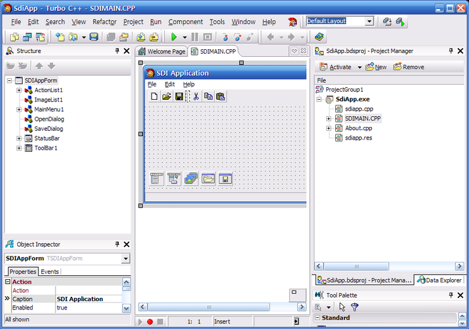Open the Default Layout dropdown

click(369, 21)
